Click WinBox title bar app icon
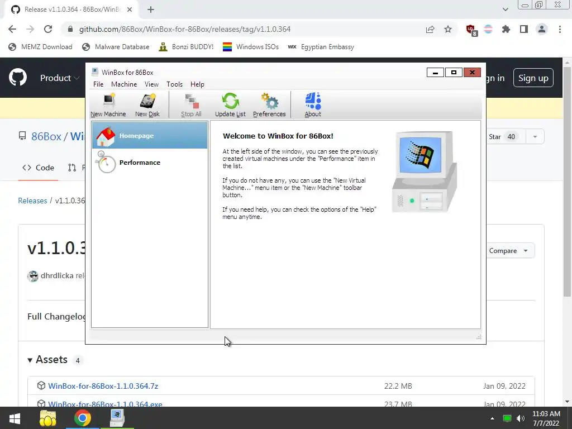The height and width of the screenshot is (429, 572). [x=95, y=72]
